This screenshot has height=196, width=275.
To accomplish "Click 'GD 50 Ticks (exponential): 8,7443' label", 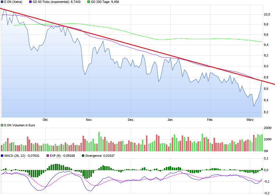I will 57,2.
